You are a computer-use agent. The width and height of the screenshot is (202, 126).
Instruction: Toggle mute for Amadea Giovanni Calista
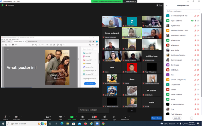coord(195,31)
